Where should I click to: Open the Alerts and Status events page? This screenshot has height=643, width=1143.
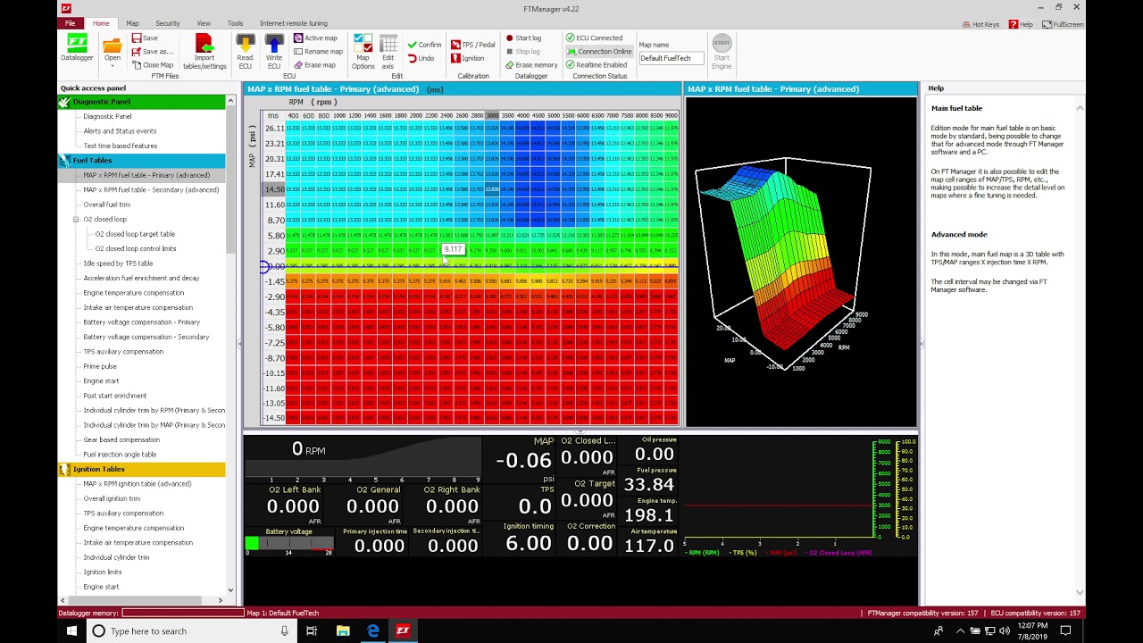(120, 131)
